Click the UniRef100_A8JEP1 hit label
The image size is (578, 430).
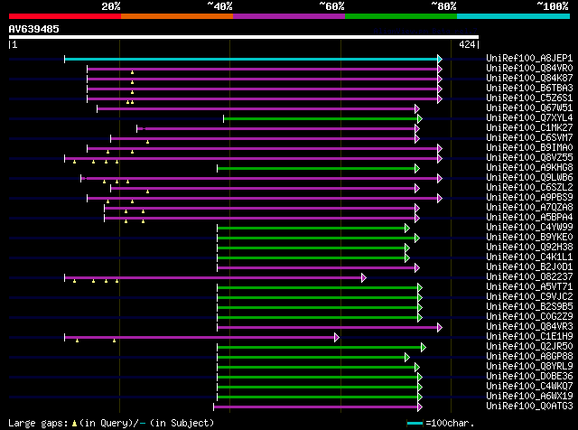tap(529, 58)
